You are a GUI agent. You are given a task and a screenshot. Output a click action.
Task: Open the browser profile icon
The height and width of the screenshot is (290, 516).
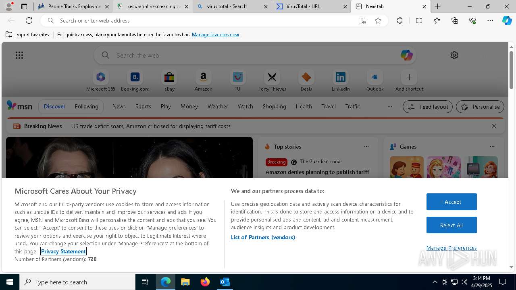point(9,6)
